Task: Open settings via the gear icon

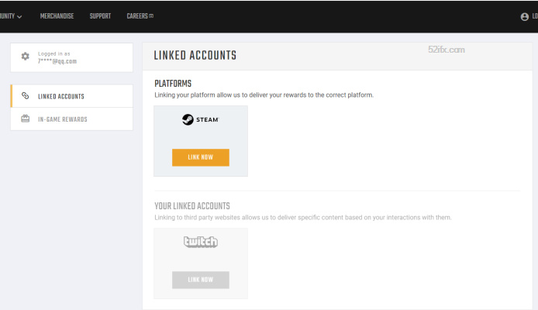Action: pos(25,57)
